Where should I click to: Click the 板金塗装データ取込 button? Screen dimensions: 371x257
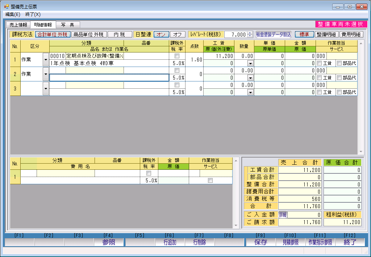pyautogui.click(x=274, y=34)
